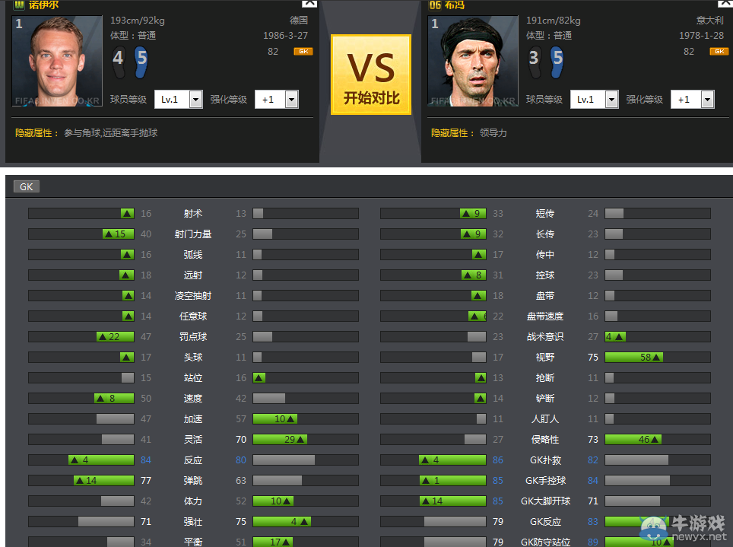
Task: Click Buffon's dark left foot rating 3
Action: coord(535,62)
